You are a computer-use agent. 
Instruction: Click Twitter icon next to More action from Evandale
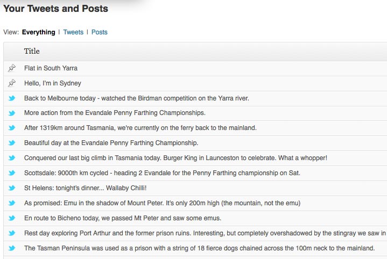coord(12,113)
